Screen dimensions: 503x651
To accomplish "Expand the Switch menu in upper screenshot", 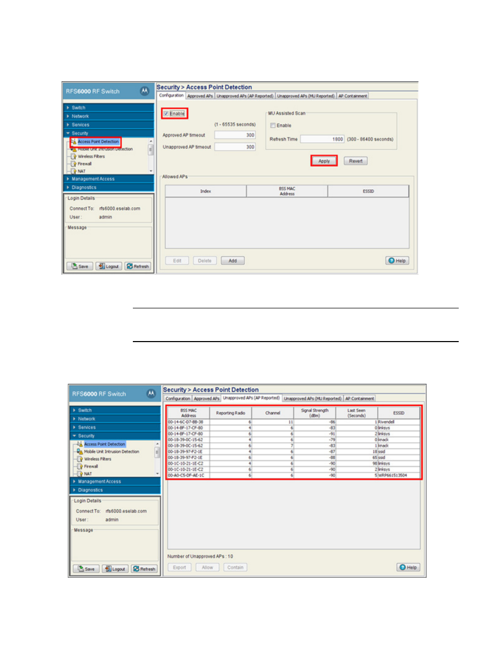I will tap(109, 108).
